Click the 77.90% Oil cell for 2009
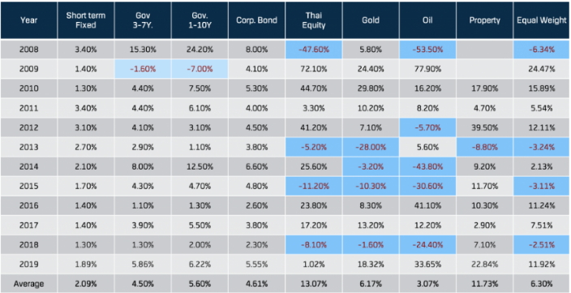The width and height of the screenshot is (571, 293). (427, 69)
